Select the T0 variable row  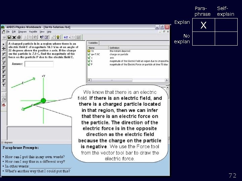click(x=128, y=51)
